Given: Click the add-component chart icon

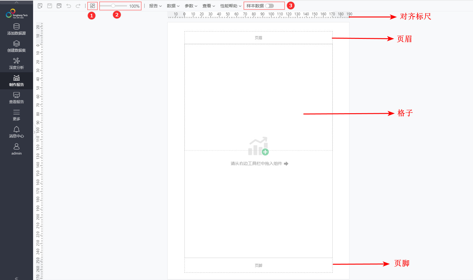Looking at the screenshot, I should point(259,146).
